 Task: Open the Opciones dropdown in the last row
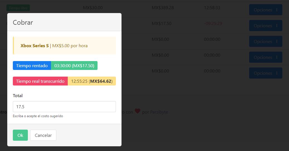coord(265,73)
